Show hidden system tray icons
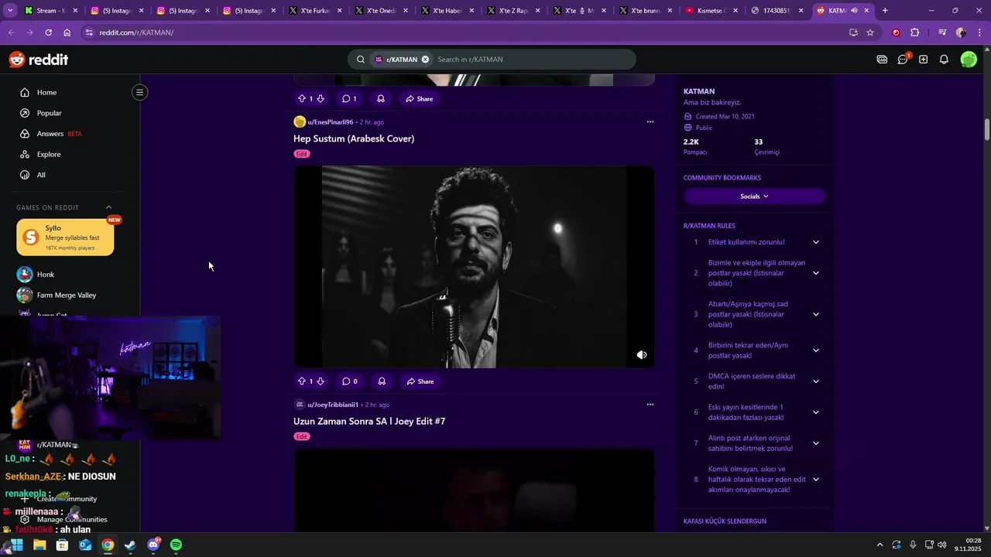Viewport: 991px width, 557px height. [x=880, y=545]
